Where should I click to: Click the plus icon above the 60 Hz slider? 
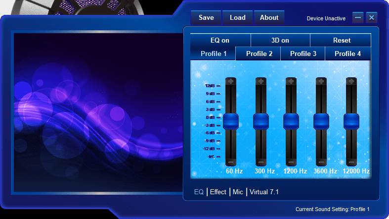231,81
